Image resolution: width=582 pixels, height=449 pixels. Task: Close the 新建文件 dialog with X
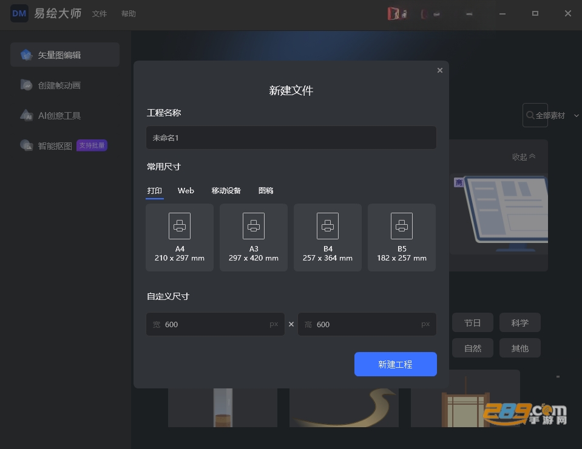pos(440,70)
